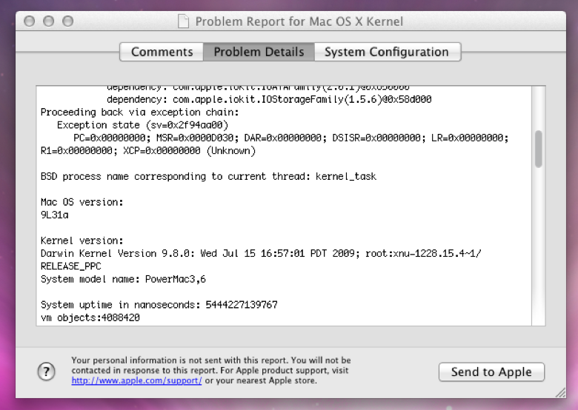The image size is (578, 410).
Task: Click 'Exception state (sv=0x2f94aa00)' line
Action: pyautogui.click(x=143, y=125)
